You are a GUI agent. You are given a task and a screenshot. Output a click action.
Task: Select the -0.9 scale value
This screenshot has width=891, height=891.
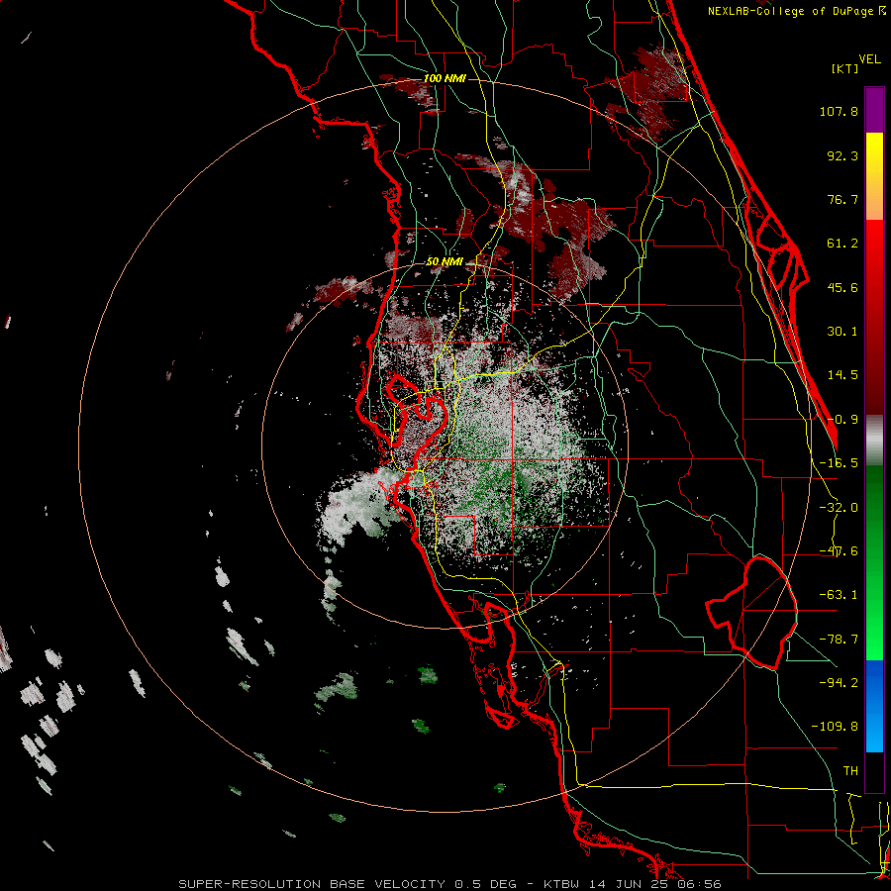click(x=842, y=420)
